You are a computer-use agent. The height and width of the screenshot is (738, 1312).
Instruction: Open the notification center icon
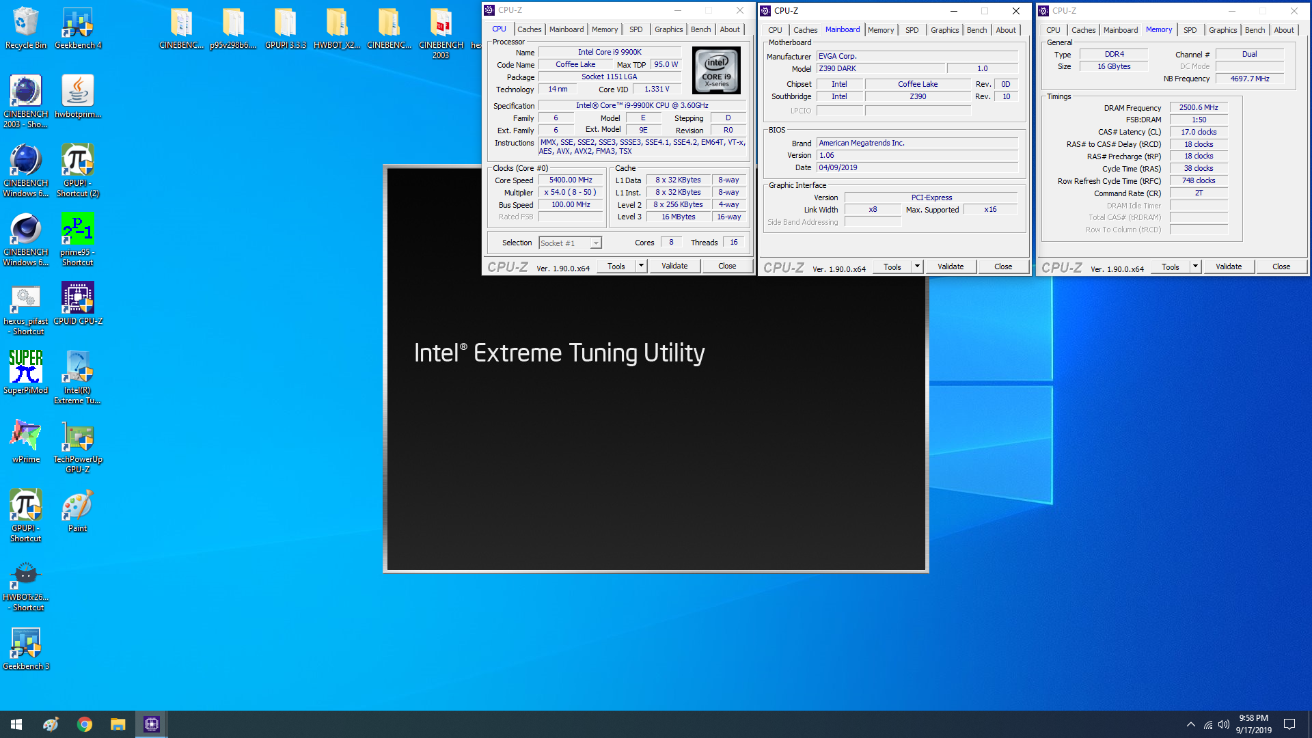coord(1289,724)
